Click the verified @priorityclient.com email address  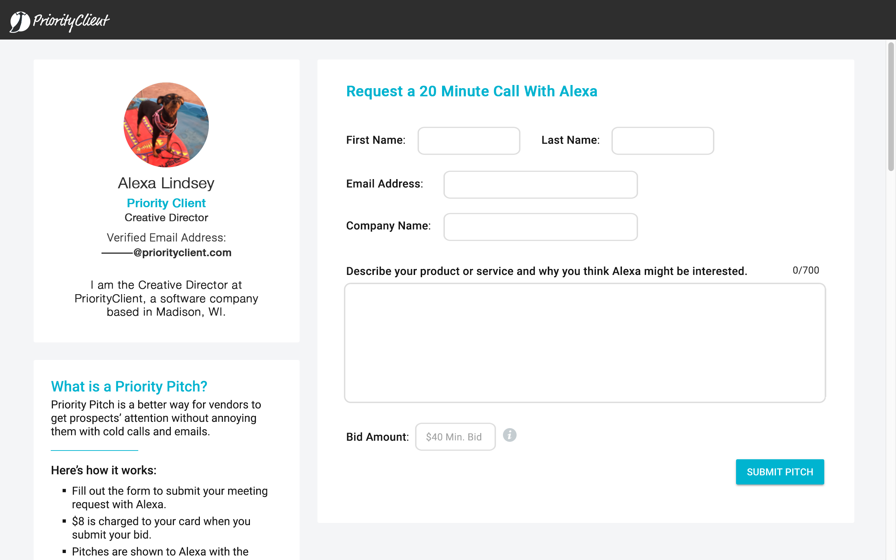(x=166, y=253)
